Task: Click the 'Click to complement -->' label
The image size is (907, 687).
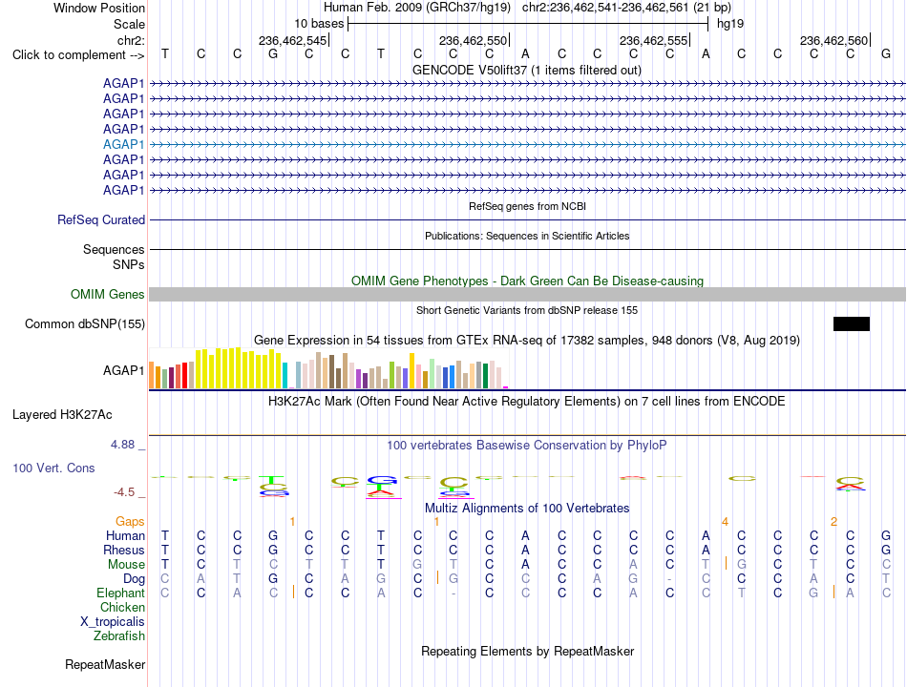Action: tap(78, 55)
